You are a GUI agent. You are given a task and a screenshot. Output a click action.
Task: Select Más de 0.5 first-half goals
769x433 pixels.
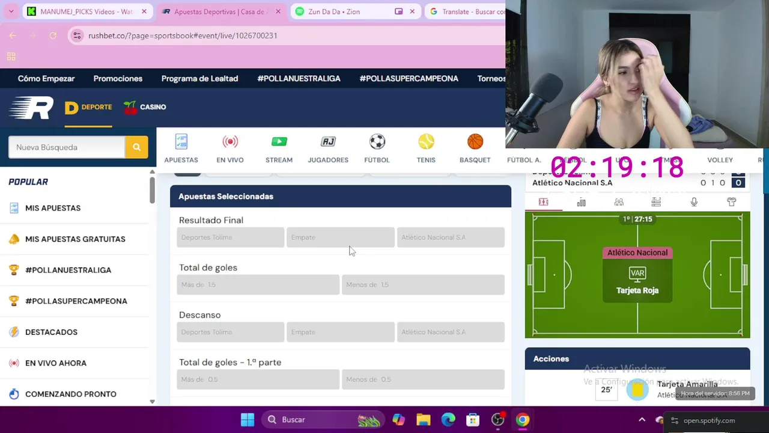coord(258,379)
